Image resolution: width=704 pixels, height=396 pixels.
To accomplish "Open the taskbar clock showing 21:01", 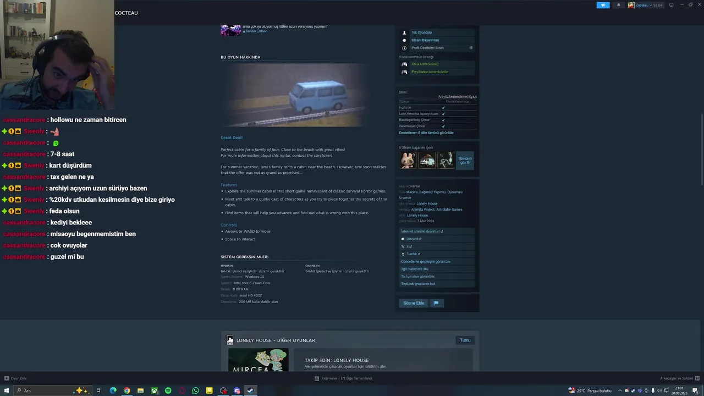I will pyautogui.click(x=679, y=391).
